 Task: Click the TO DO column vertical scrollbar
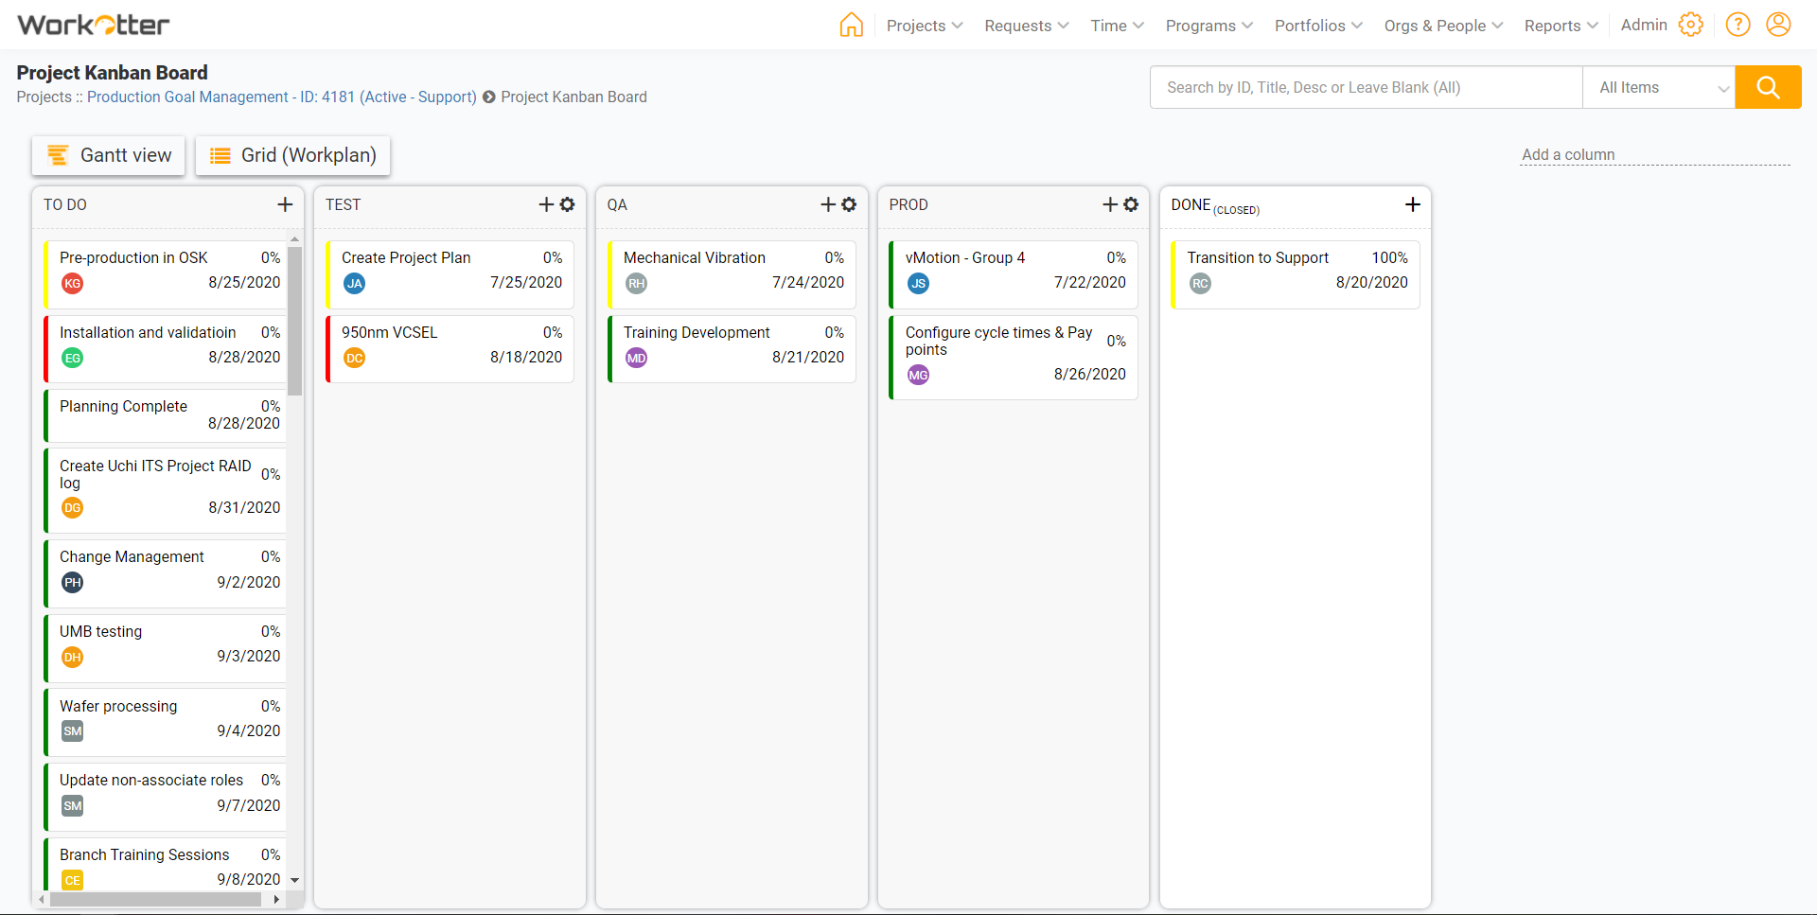pos(294,322)
